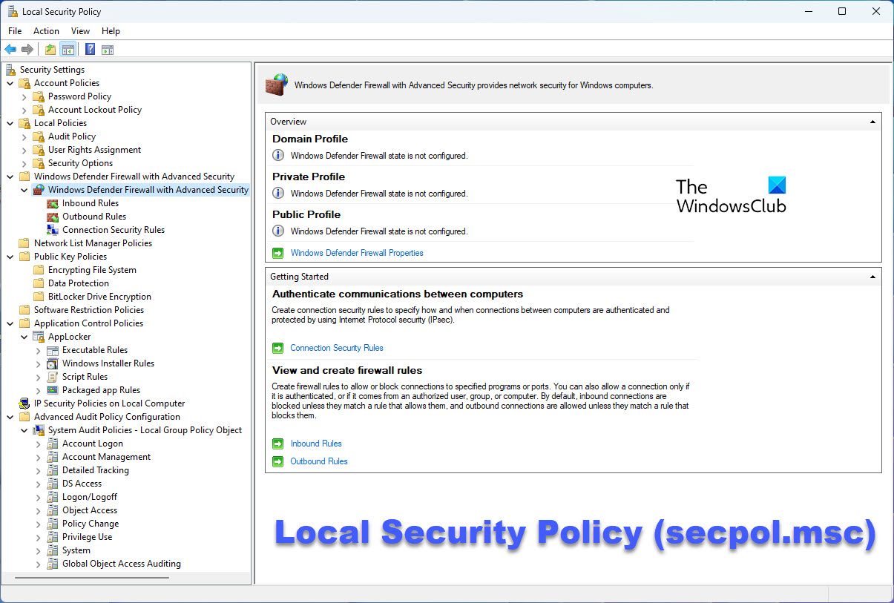Open the View menu
Image resolution: width=894 pixels, height=603 pixels.
coord(80,31)
